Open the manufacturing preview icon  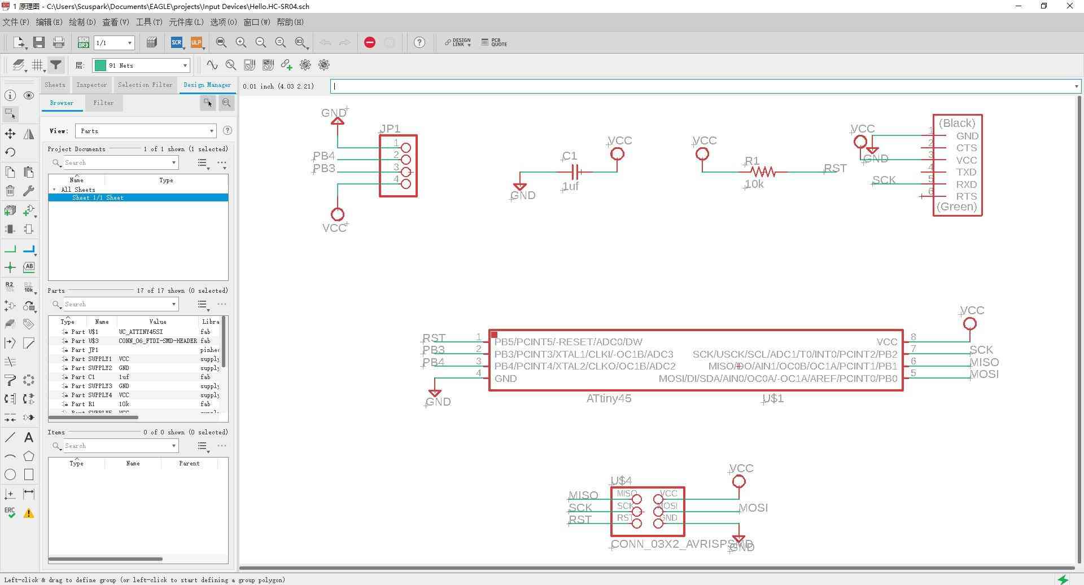151,42
